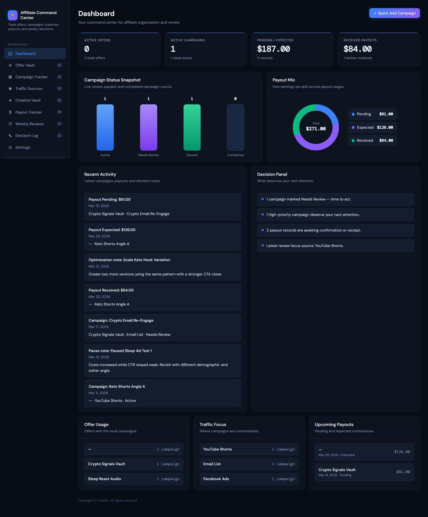Viewport: 428px width, 517px height.
Task: Click the purple Needs Review bar
Action: pyautogui.click(x=148, y=128)
